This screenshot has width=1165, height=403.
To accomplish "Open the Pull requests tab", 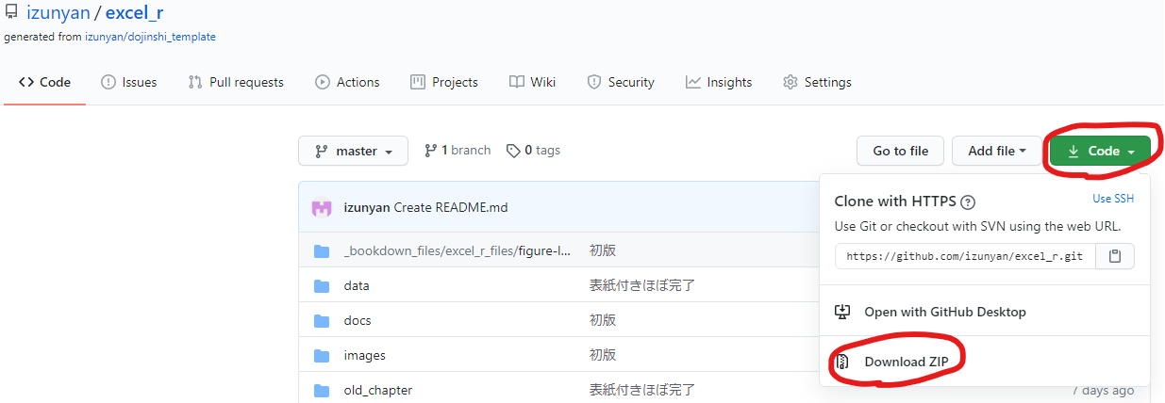I will point(236,82).
